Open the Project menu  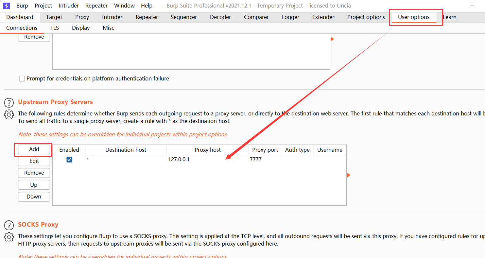(43, 6)
